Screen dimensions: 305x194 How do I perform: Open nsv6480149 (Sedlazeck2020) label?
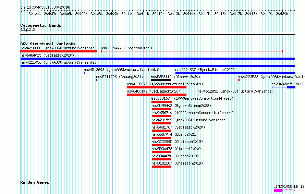pos(154,91)
